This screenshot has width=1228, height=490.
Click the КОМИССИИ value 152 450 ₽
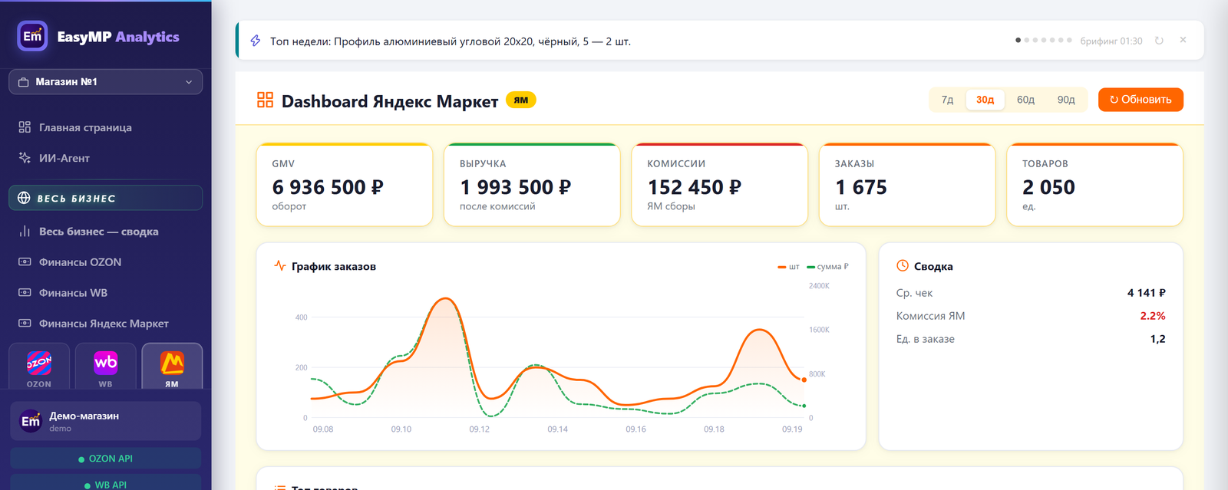click(695, 187)
